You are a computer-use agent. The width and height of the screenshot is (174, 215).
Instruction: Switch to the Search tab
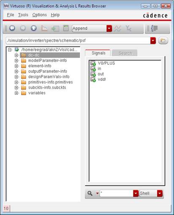click(125, 53)
